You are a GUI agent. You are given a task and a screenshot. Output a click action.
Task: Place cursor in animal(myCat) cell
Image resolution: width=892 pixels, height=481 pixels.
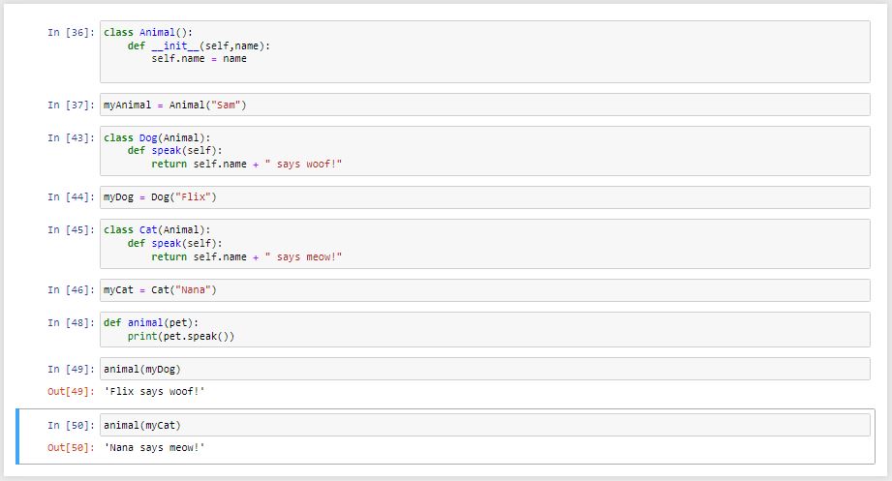(x=484, y=426)
